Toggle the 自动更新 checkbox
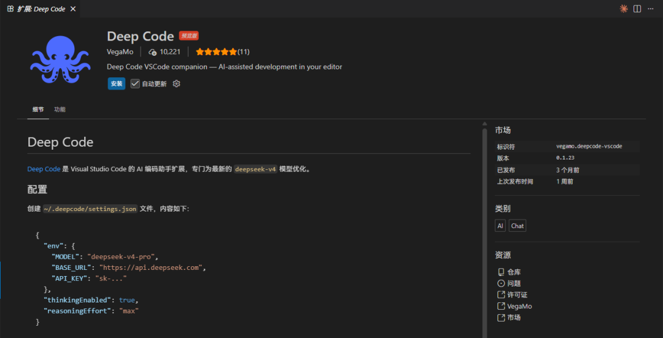Viewport: 663px width, 338px height. click(135, 83)
